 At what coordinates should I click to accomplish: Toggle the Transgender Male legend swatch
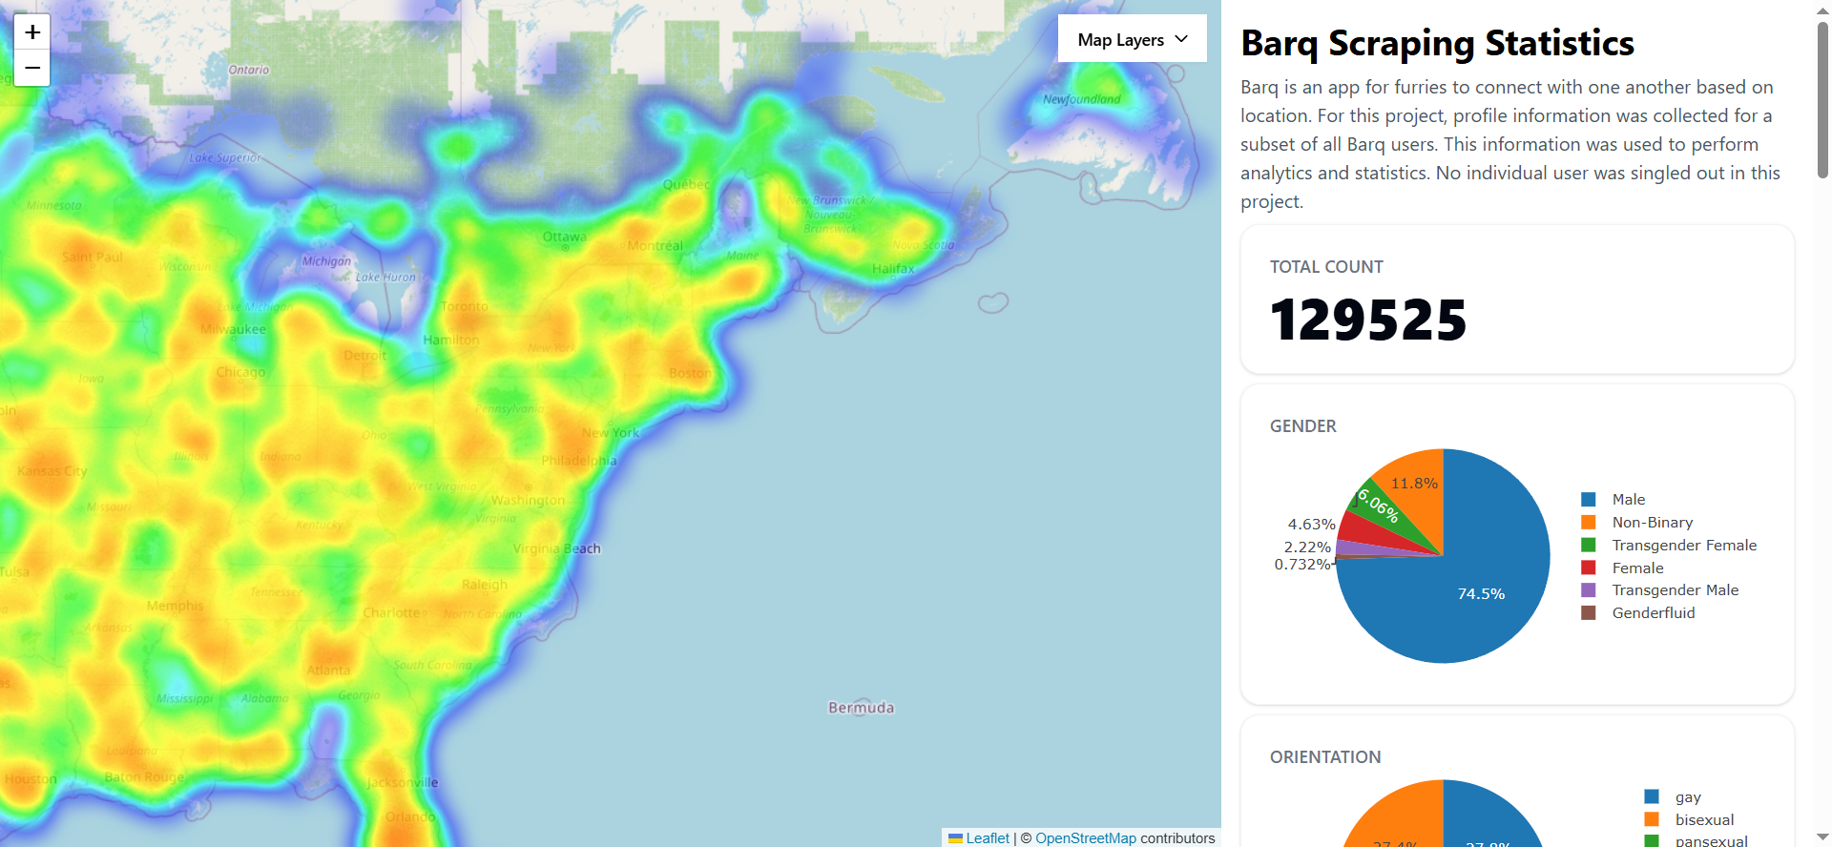[1589, 589]
